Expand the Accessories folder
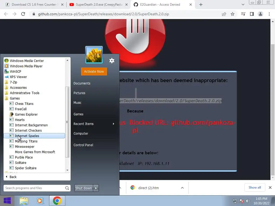 [x=18, y=88]
